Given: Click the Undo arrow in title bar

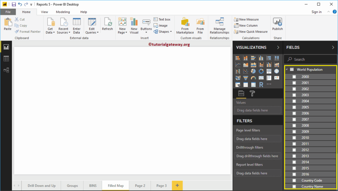Looking at the screenshot, I should click(20, 4).
